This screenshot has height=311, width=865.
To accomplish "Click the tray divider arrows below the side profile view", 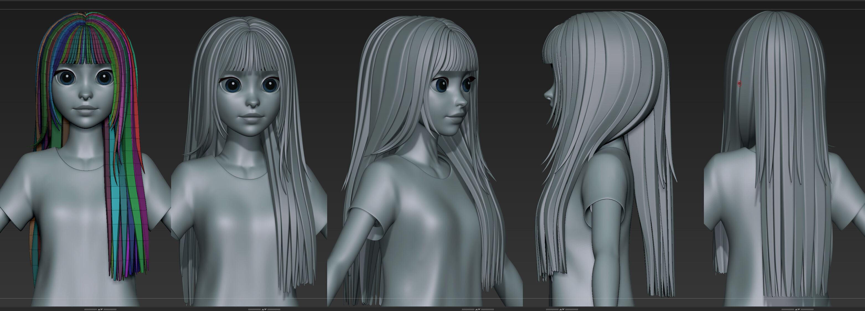I will pyautogui.click(x=562, y=309).
